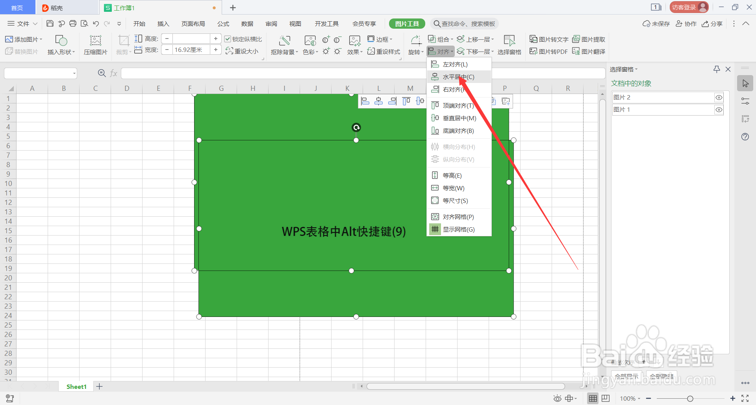Switch to page layout view in status bar
Image resolution: width=756 pixels, height=405 pixels.
pyautogui.click(x=606, y=398)
